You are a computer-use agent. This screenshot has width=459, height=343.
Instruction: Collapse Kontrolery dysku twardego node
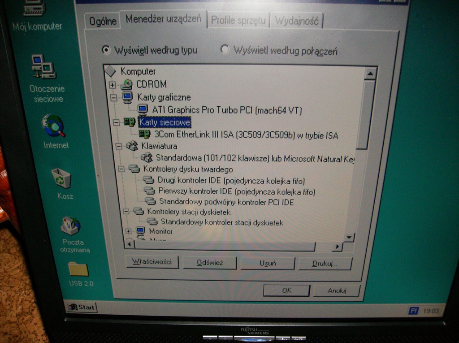(121, 169)
